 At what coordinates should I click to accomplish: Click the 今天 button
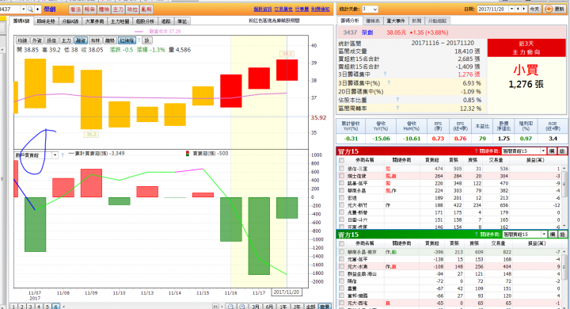534,9
